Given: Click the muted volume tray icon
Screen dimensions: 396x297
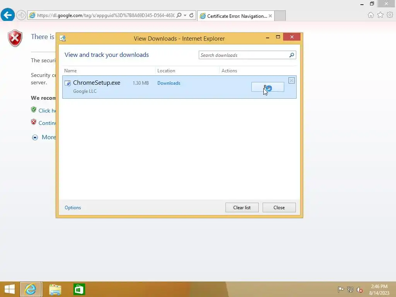Looking at the screenshot, I should coord(360,290).
